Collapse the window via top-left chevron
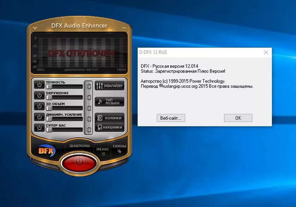This screenshot has width=296, height=207. pyautogui.click(x=34, y=26)
